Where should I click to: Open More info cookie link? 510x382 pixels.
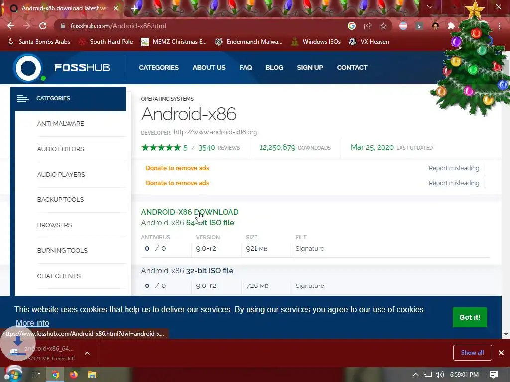pos(32,323)
